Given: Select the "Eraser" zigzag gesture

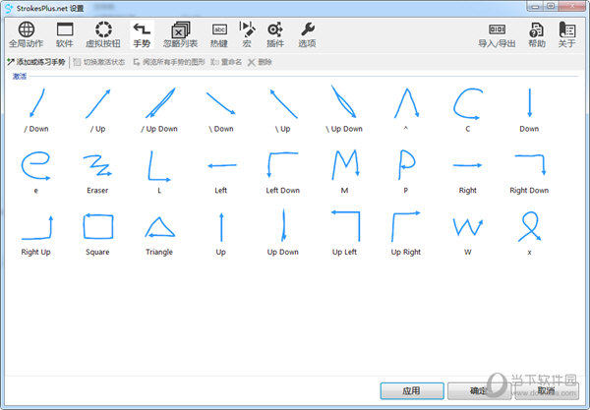Looking at the screenshot, I should (x=97, y=171).
